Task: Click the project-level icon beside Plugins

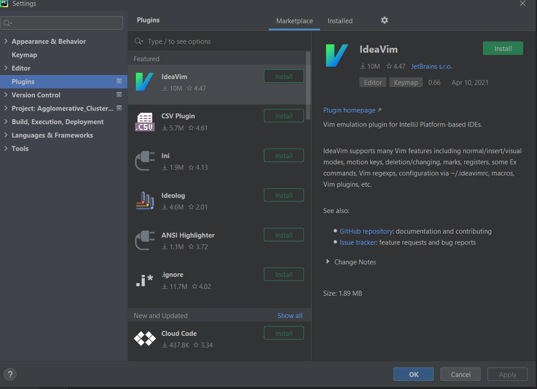Action: point(119,81)
